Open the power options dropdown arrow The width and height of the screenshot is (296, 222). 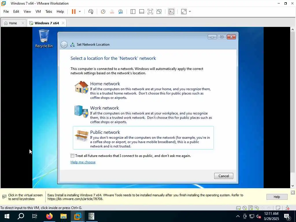80,12
